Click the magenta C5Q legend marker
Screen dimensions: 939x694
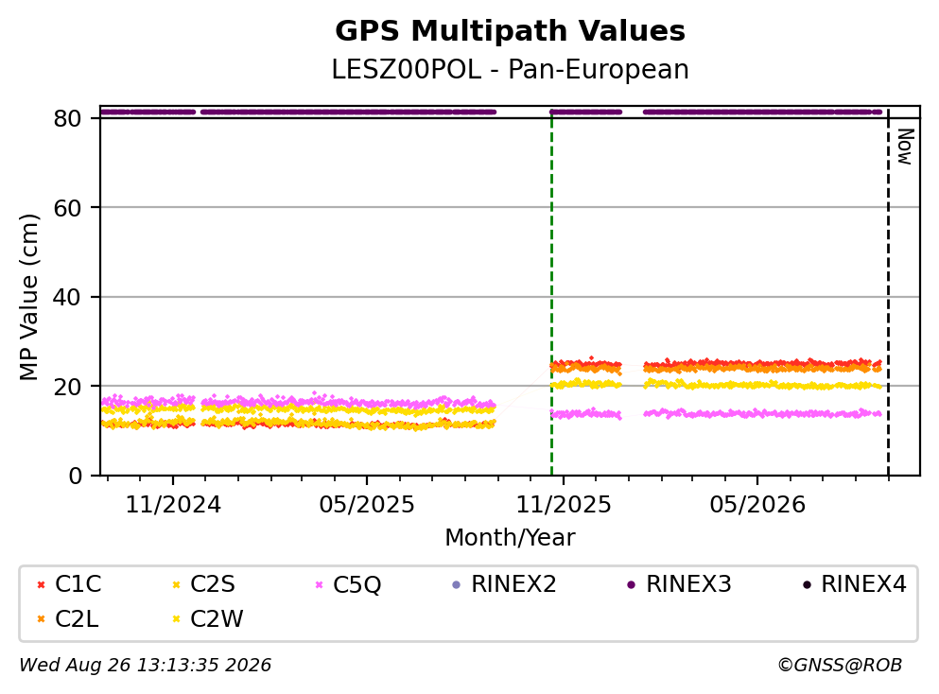coord(320,584)
